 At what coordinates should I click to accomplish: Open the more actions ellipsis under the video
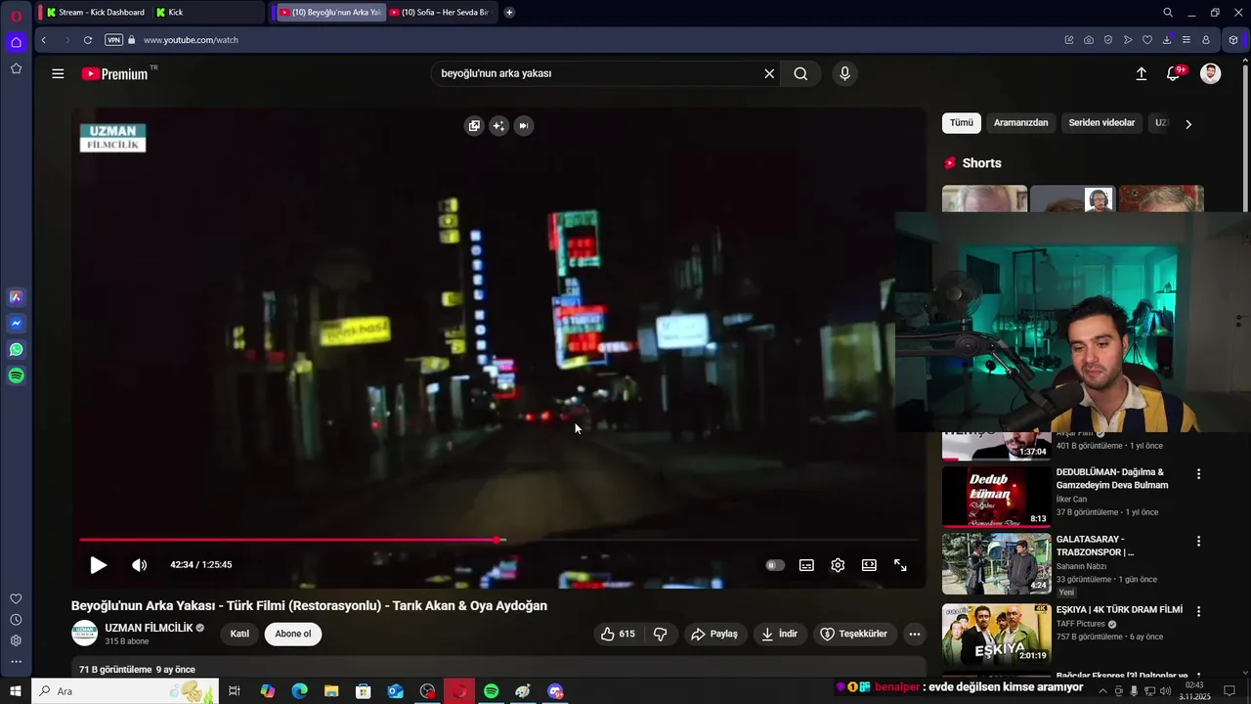click(914, 634)
